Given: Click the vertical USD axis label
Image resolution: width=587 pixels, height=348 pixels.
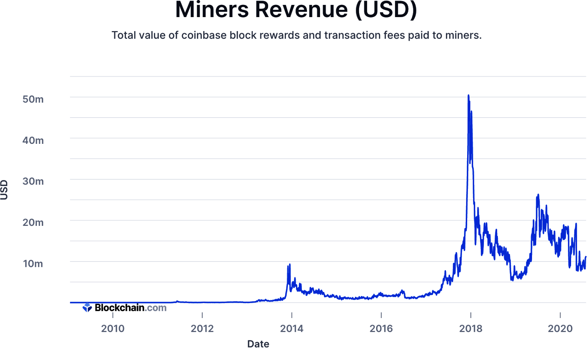Looking at the screenshot, I should pyautogui.click(x=5, y=189).
